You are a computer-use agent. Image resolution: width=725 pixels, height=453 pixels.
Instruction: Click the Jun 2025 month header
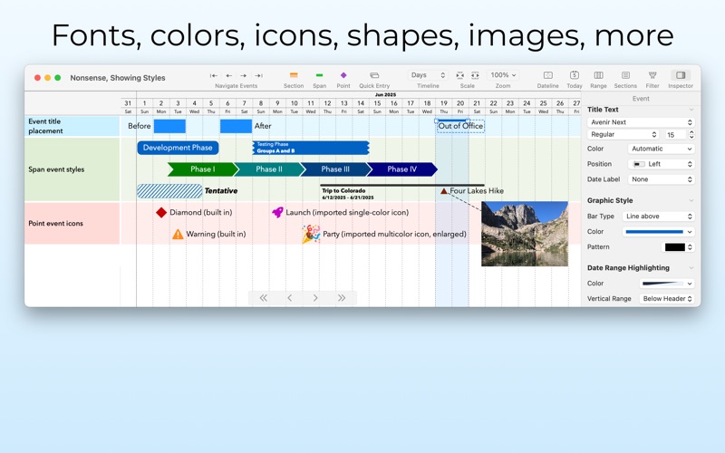(385, 94)
